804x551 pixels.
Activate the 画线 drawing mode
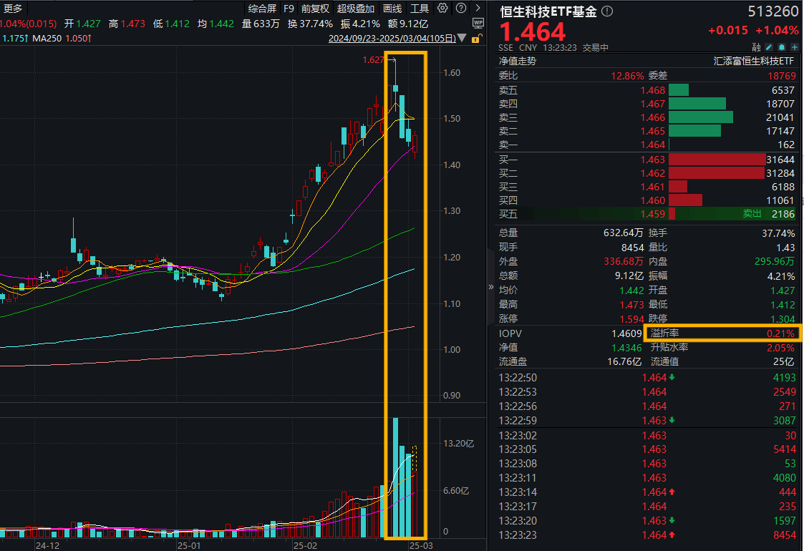point(393,9)
